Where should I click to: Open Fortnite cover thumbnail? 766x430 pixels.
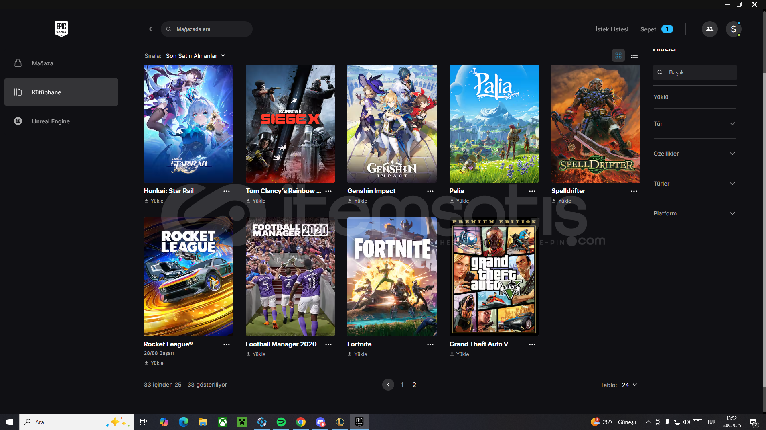(x=392, y=277)
